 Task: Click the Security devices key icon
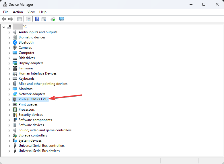click(15, 115)
